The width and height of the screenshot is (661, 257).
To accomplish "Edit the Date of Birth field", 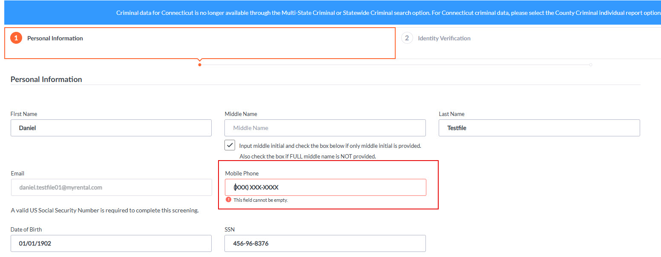I will 111,243.
